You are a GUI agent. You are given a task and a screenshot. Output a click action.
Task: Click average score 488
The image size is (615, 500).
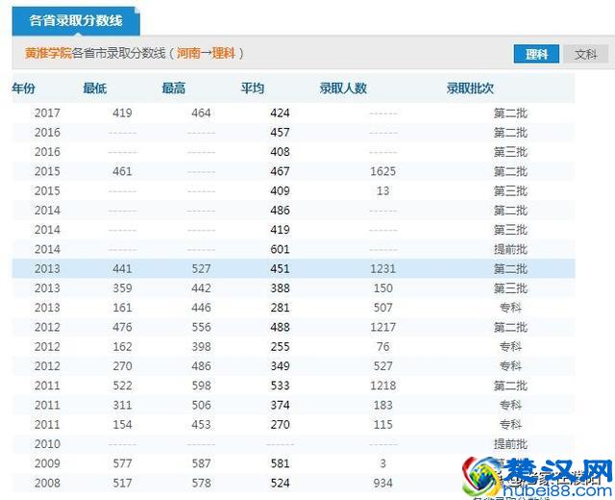pyautogui.click(x=280, y=327)
